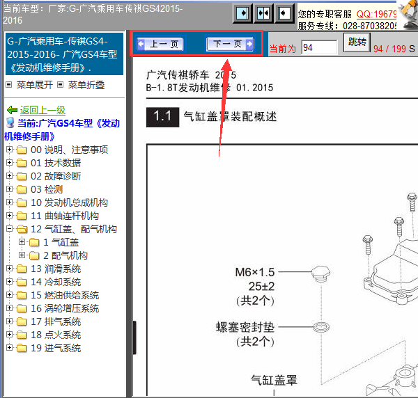Viewport: 418px width, 398px height.
Task: Click the left-arrow panel layout icon
Action: [284, 13]
